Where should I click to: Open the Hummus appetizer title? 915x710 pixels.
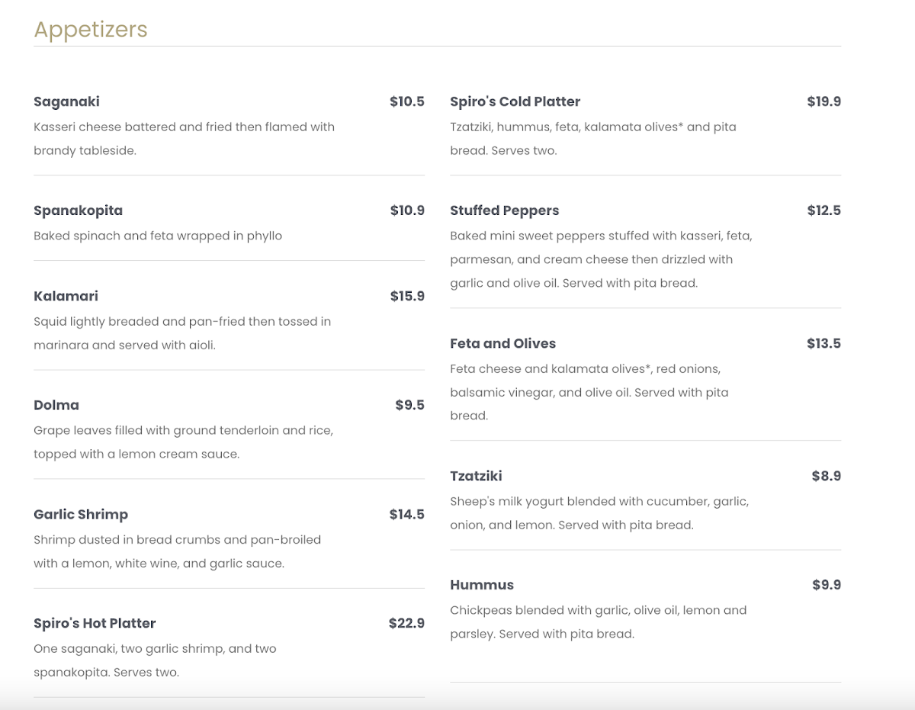pos(482,585)
